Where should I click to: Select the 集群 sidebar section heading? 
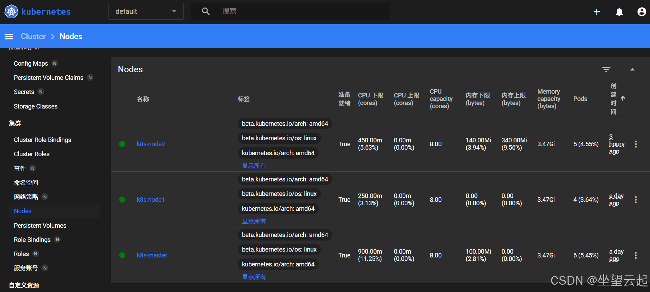(15, 123)
